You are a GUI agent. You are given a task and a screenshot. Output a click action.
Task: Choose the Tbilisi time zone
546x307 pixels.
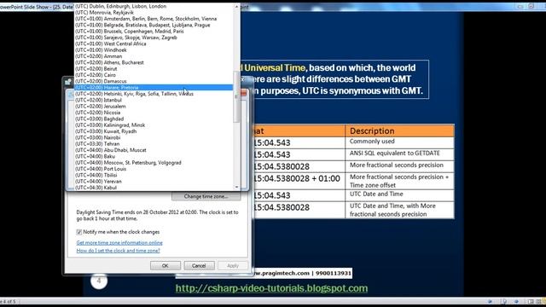click(154, 176)
